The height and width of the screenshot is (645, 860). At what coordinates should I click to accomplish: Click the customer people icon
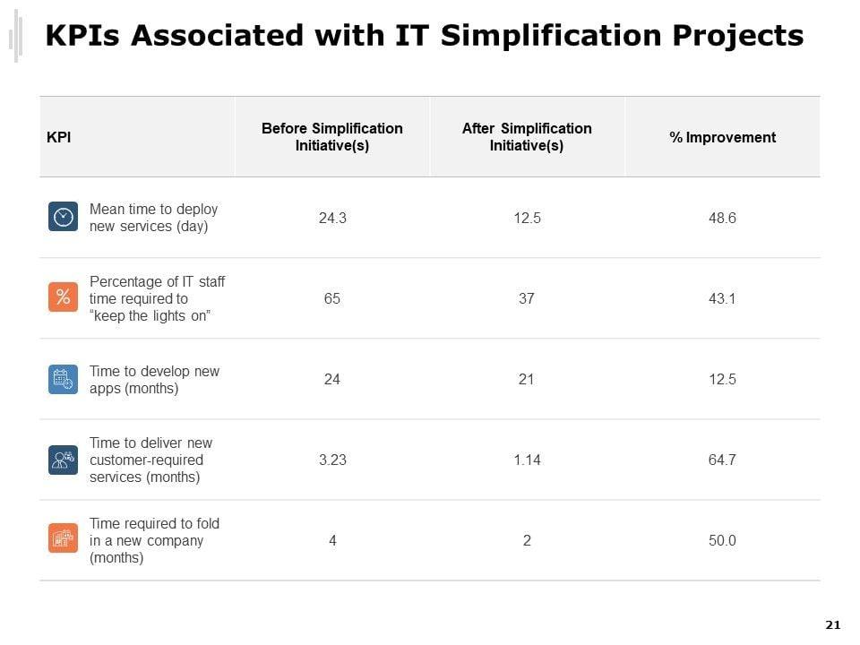click(x=63, y=460)
